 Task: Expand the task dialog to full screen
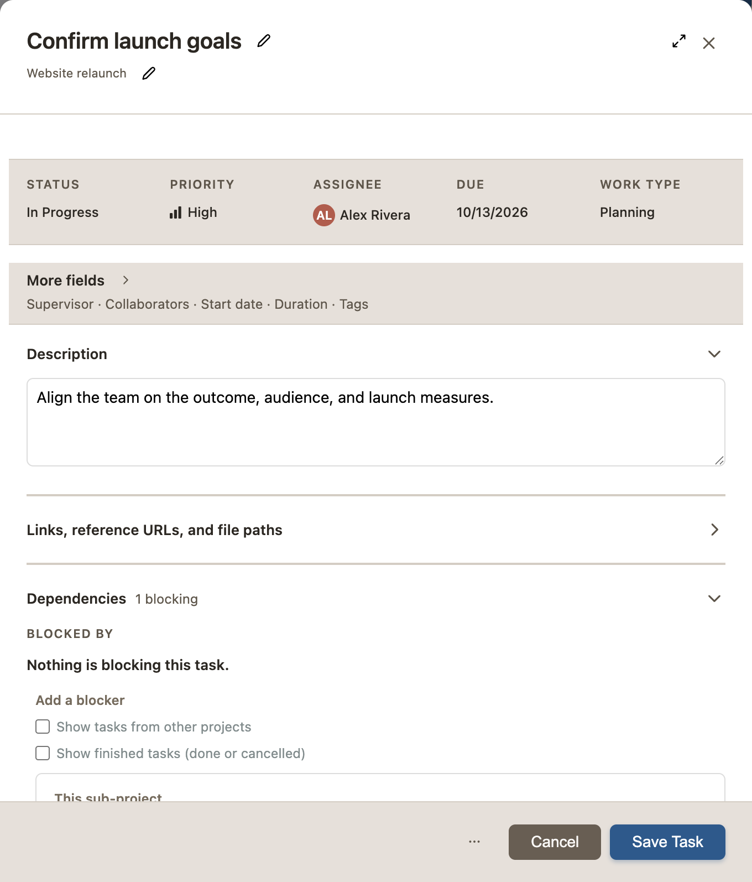pyautogui.click(x=679, y=41)
